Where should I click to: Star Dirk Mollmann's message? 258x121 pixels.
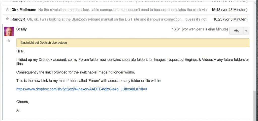pos(7,10)
